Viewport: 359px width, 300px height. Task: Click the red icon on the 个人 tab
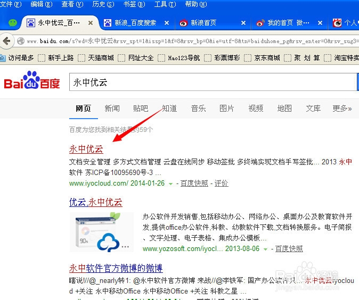[337, 23]
